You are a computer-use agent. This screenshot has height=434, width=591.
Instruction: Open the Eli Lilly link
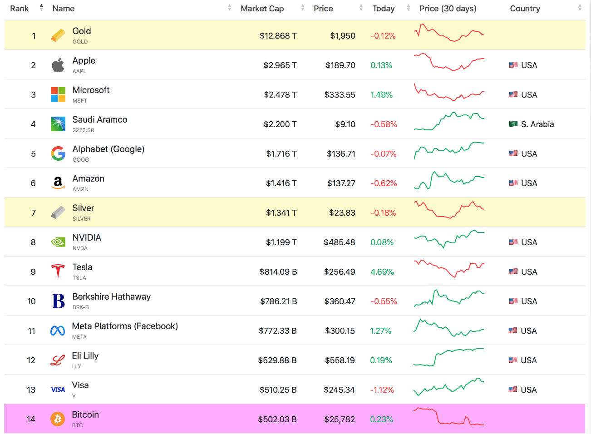click(x=85, y=355)
